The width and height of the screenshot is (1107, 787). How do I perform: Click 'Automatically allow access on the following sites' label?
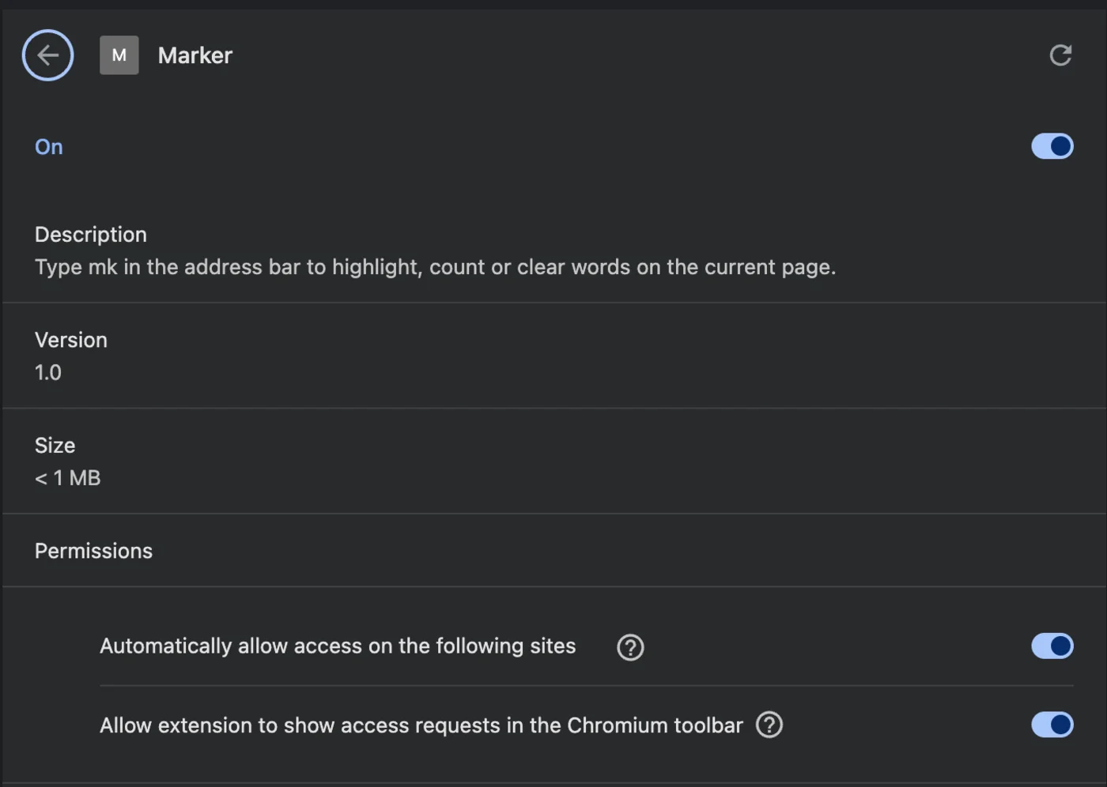338,646
